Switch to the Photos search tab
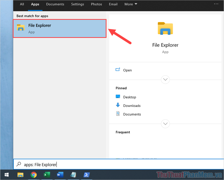The width and height of the screenshot is (224, 180). point(96,4)
